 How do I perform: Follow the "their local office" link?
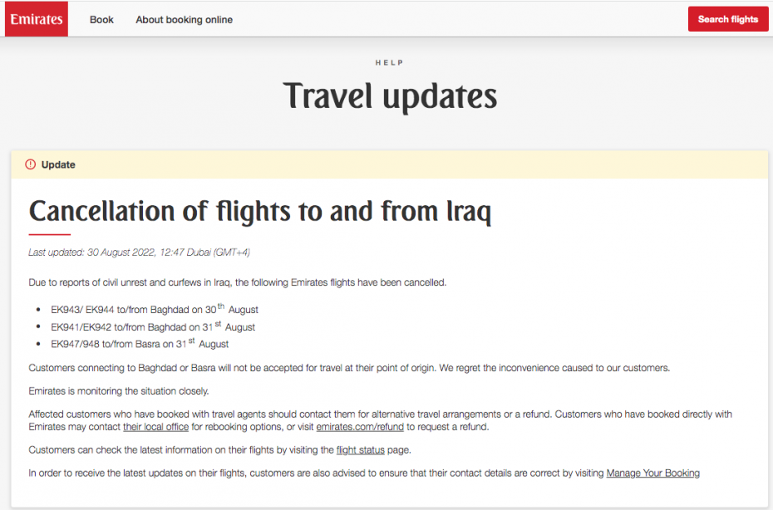(155, 427)
